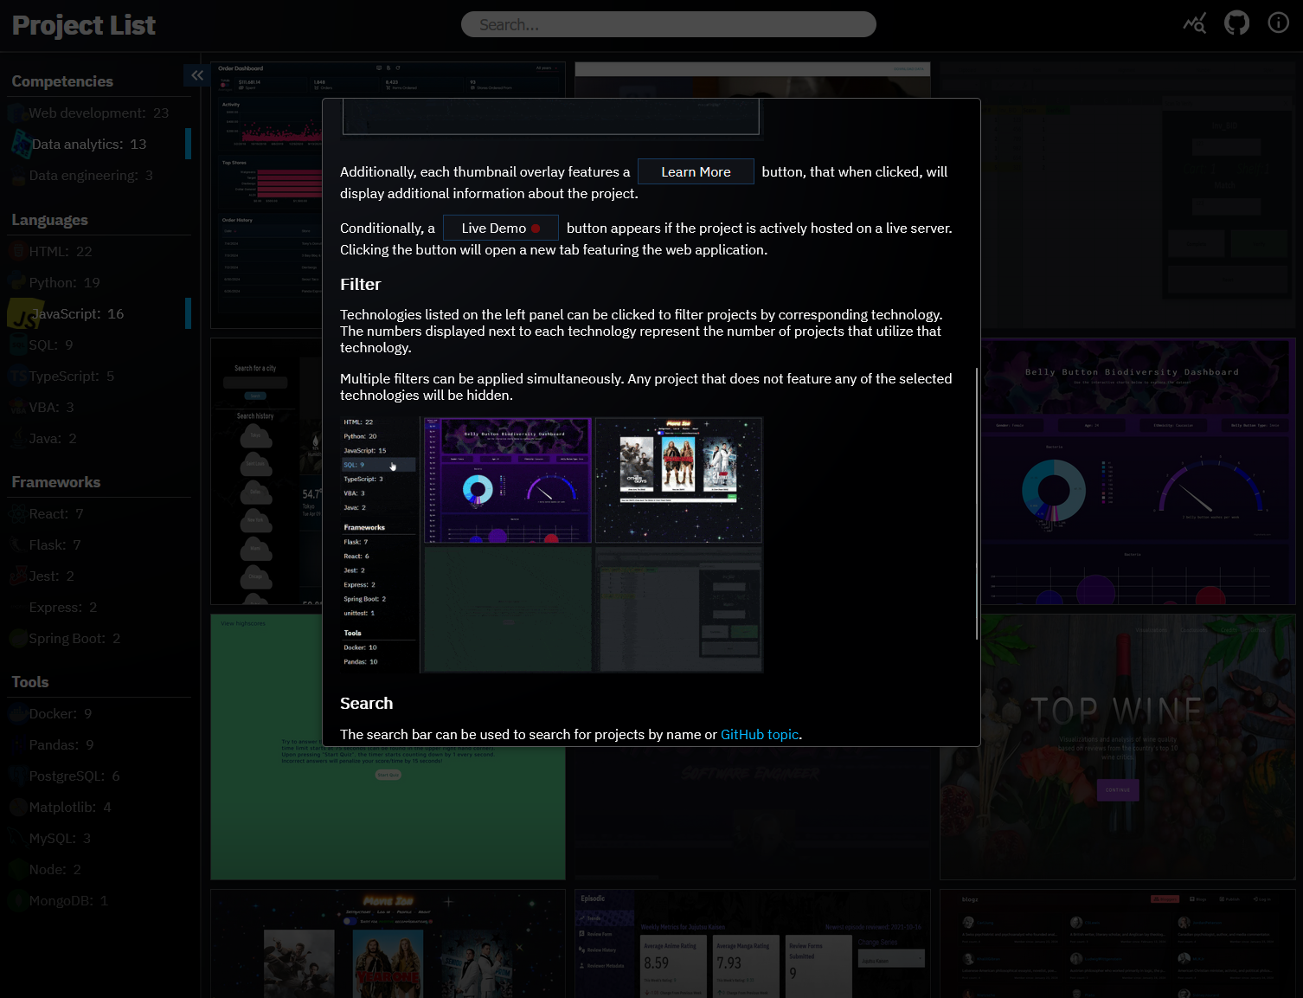The height and width of the screenshot is (998, 1303).
Task: Open the analytics chart icon in header
Action: point(1195,23)
